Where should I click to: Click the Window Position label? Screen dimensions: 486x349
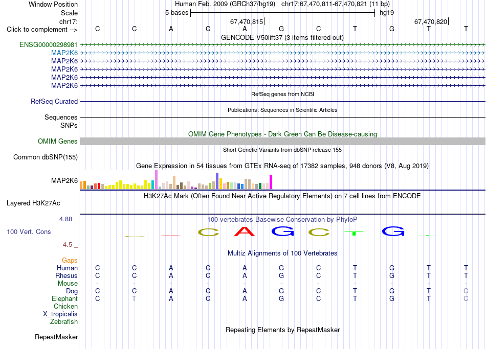point(53,4)
